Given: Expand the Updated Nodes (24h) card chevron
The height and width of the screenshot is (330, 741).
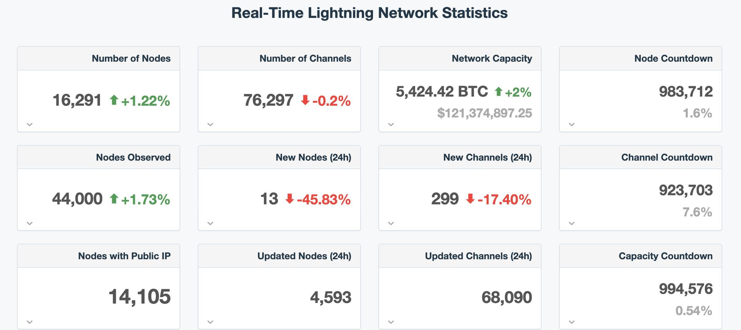Looking at the screenshot, I should coord(210,322).
